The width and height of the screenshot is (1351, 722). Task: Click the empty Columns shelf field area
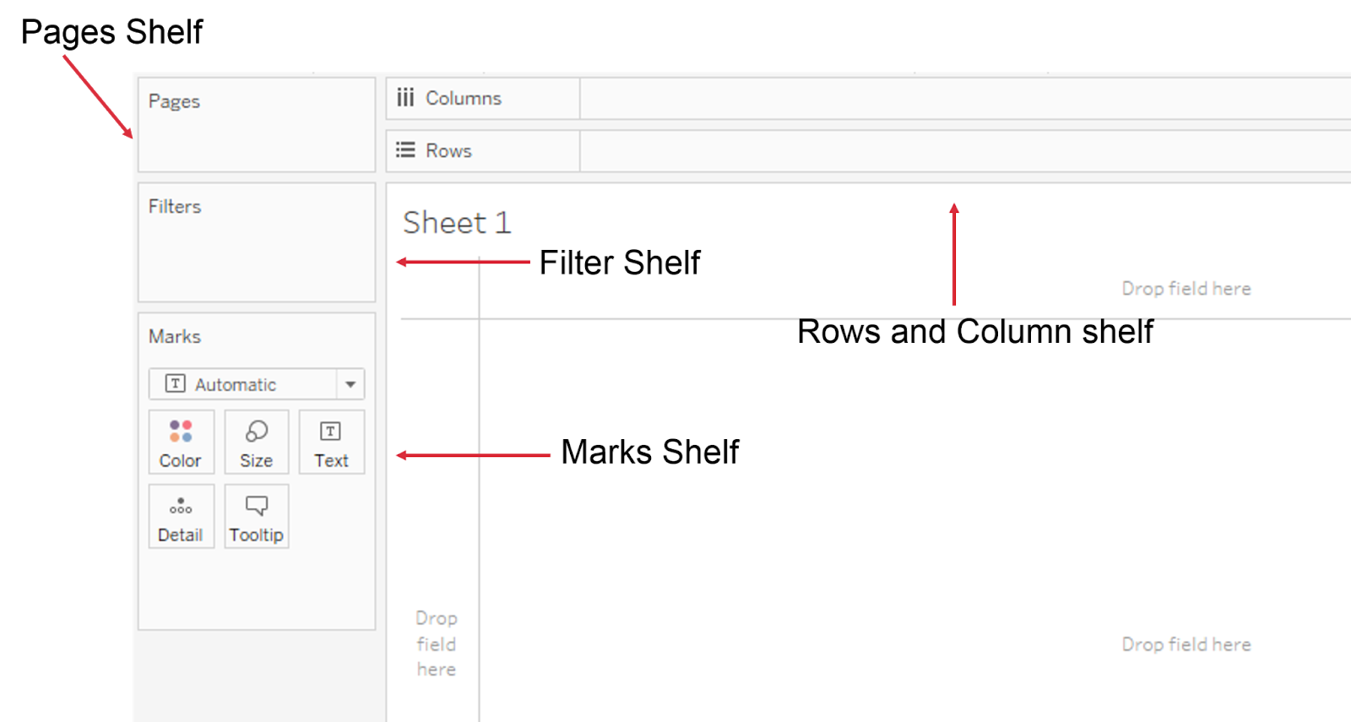(963, 99)
